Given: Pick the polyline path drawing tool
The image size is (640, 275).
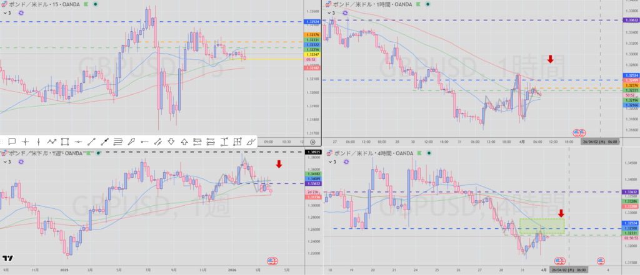Looking at the screenshot, I should pyautogui.click(x=52, y=142).
